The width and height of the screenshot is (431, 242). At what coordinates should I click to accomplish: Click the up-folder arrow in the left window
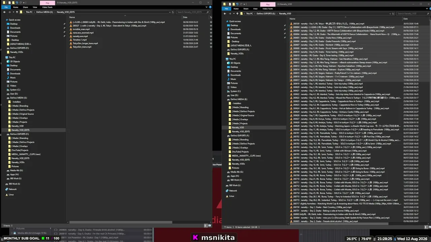click(17, 12)
